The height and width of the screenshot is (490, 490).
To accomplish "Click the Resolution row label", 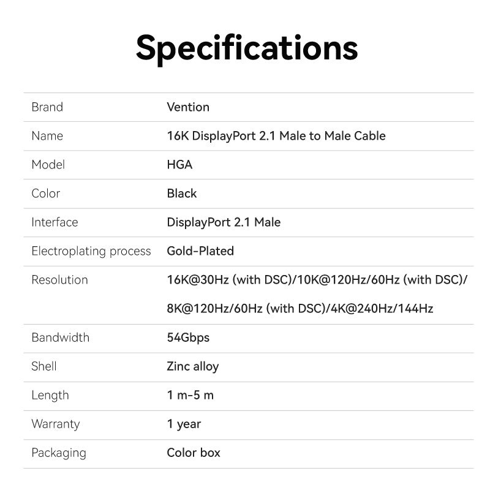I will [59, 280].
